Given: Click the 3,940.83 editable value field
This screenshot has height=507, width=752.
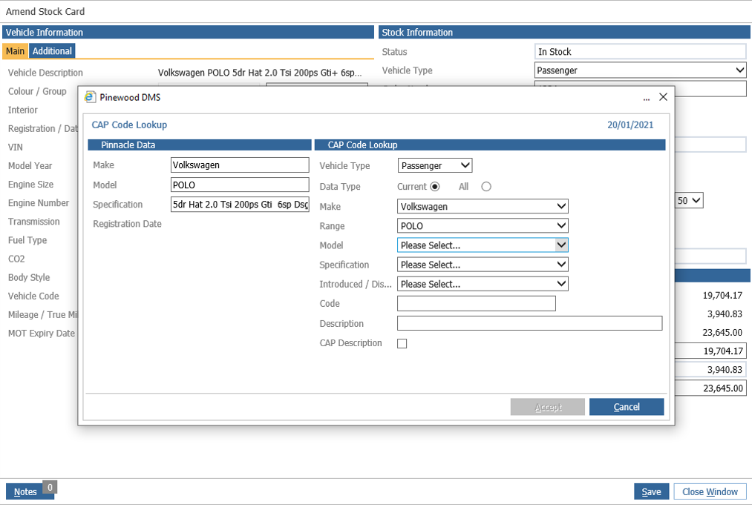Looking at the screenshot, I should pos(710,370).
